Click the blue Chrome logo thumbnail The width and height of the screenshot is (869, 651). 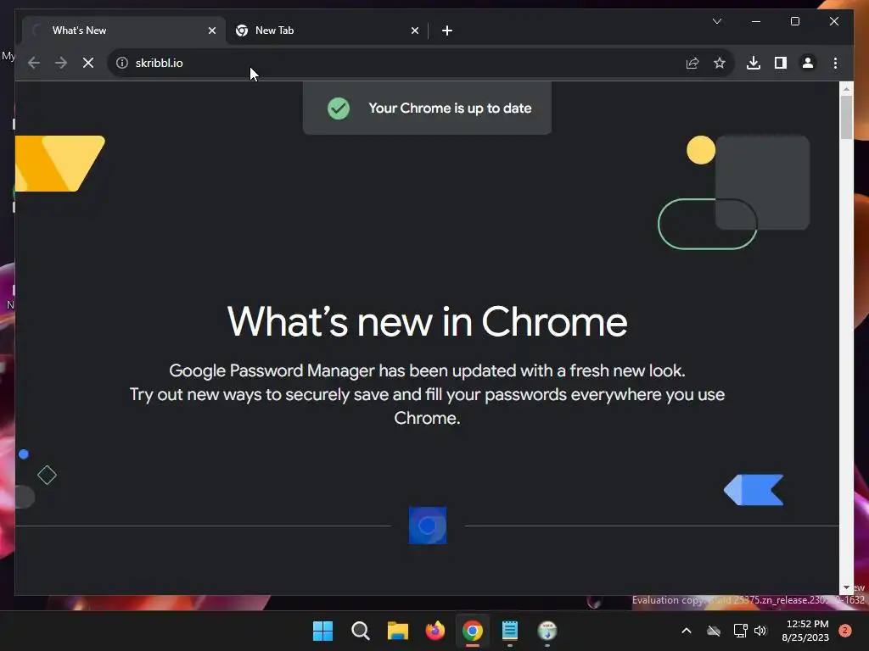428,526
